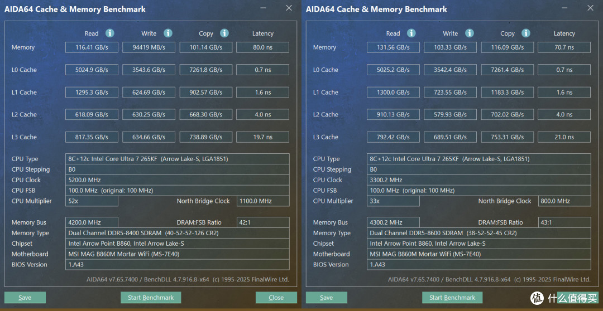Select Memory read value 116.41 GB/s
Screen dimensions: 603x311
[92, 47]
